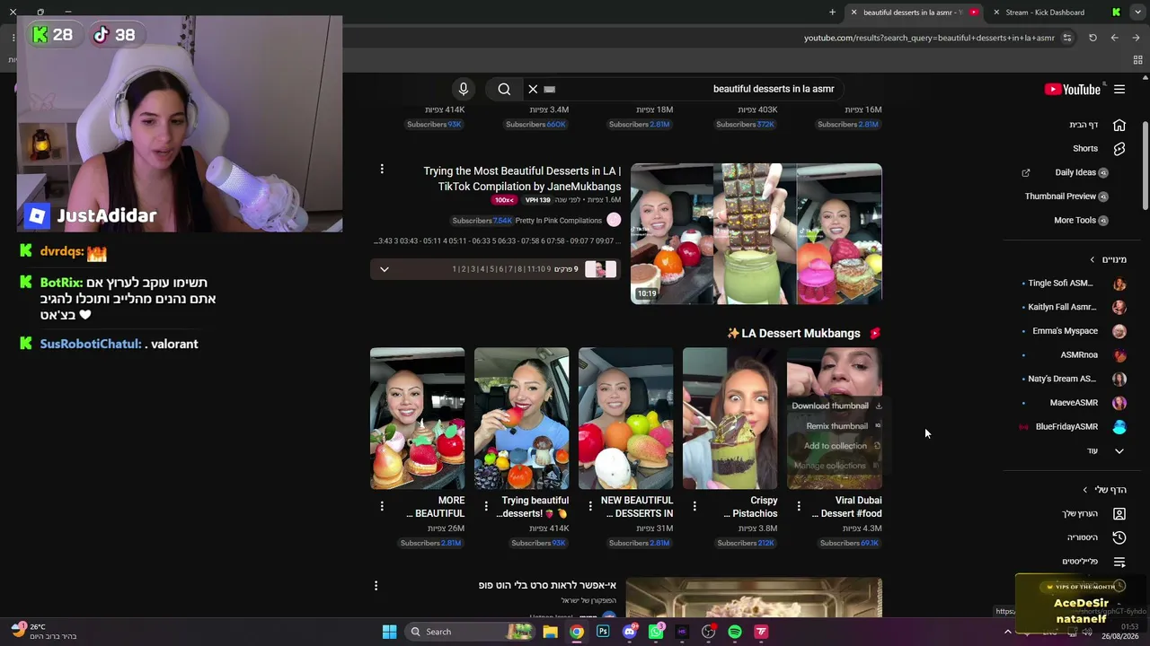Switch to Stream - Kick Dashboard tab
Image resolution: width=1150 pixels, height=646 pixels.
pyautogui.click(x=1045, y=13)
